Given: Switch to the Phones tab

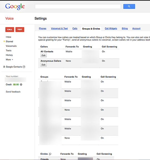Looking at the screenshot, I should pos(42,29).
